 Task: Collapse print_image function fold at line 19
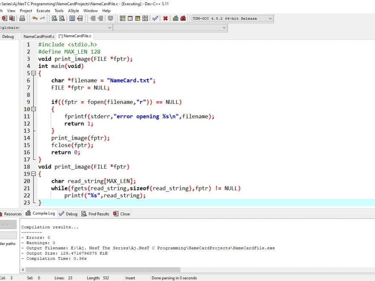(34, 174)
